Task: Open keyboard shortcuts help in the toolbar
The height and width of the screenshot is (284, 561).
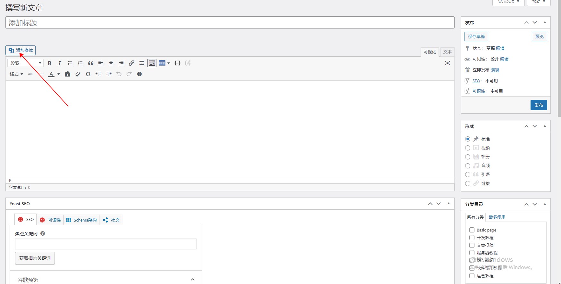Action: pos(139,74)
